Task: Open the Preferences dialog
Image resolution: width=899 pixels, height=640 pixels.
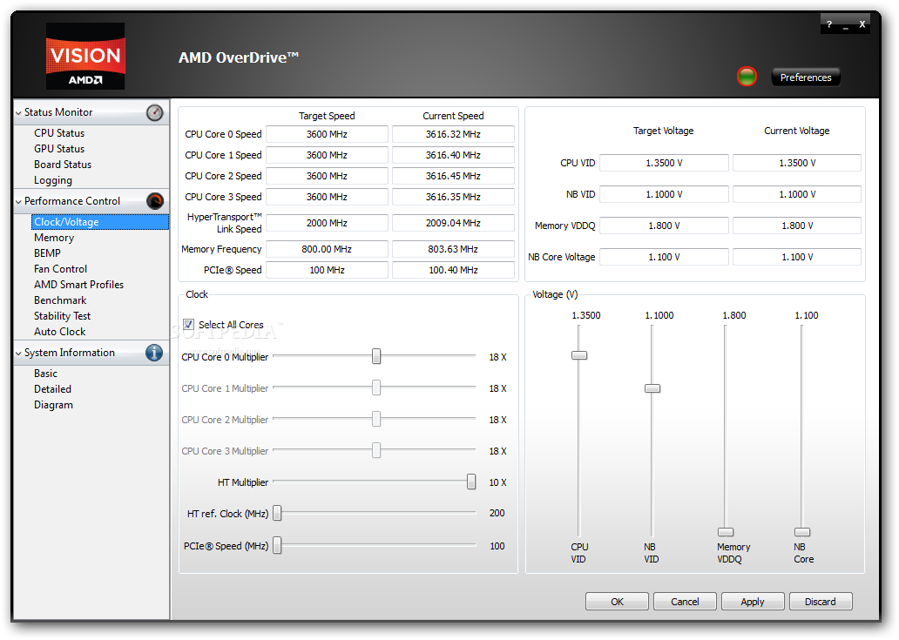Action: click(x=806, y=77)
